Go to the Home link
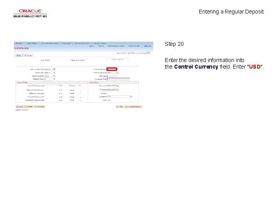Screen dimensions: 278x208 tap(92, 46)
